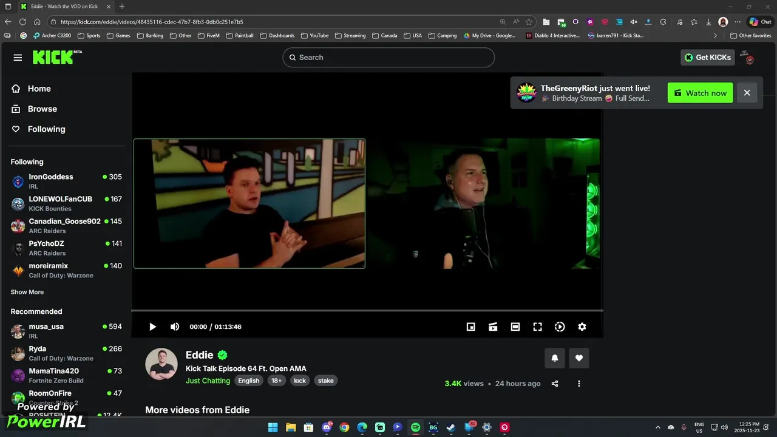Cast the video to a device

click(x=493, y=327)
